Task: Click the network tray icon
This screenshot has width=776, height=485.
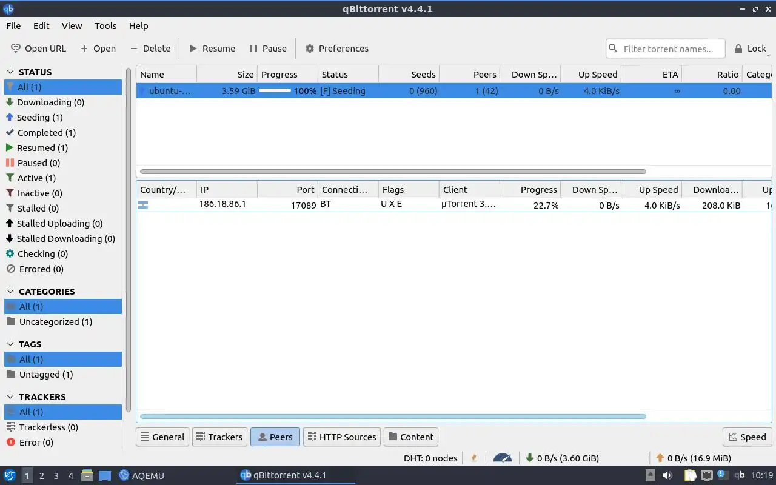Action: pyautogui.click(x=706, y=475)
